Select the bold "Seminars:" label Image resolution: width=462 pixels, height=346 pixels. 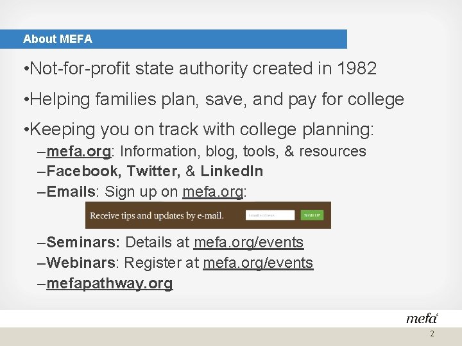(83, 243)
